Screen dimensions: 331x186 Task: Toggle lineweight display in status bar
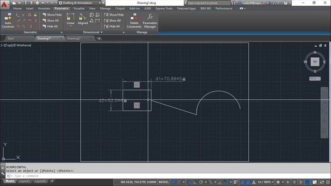pos(236,182)
